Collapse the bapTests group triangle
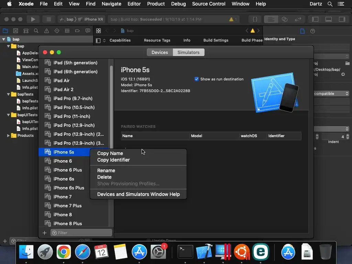 point(8,94)
